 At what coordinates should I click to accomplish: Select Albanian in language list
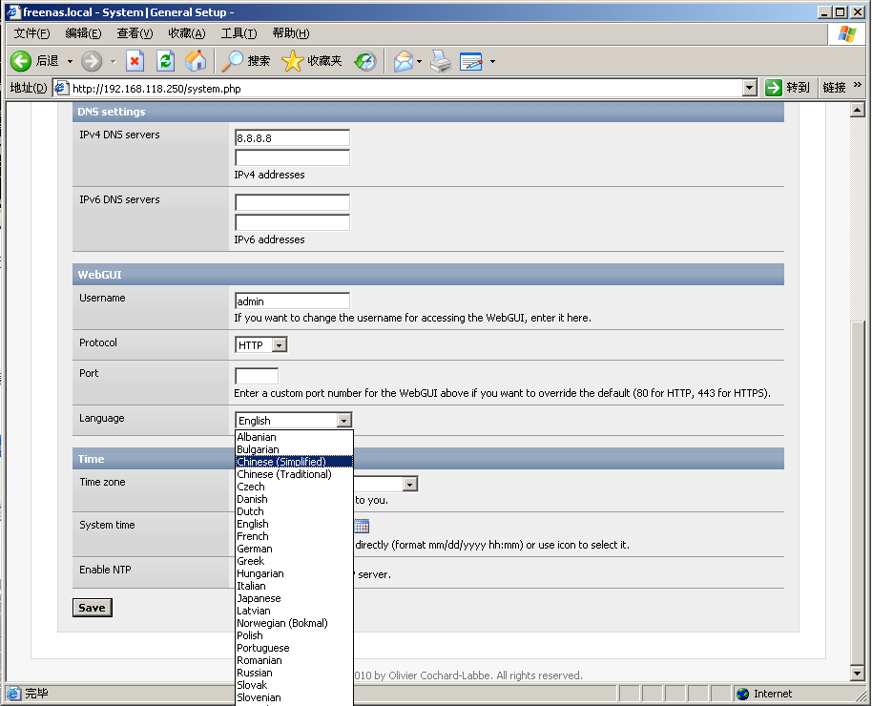pyautogui.click(x=294, y=437)
